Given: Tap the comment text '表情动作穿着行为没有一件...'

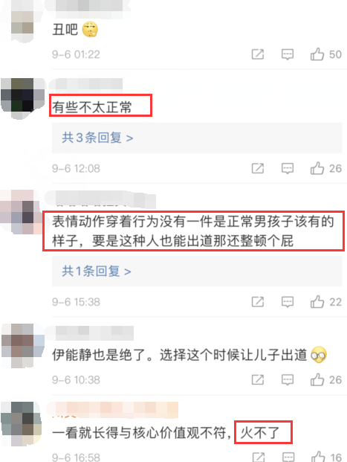Looking at the screenshot, I should (x=193, y=231).
